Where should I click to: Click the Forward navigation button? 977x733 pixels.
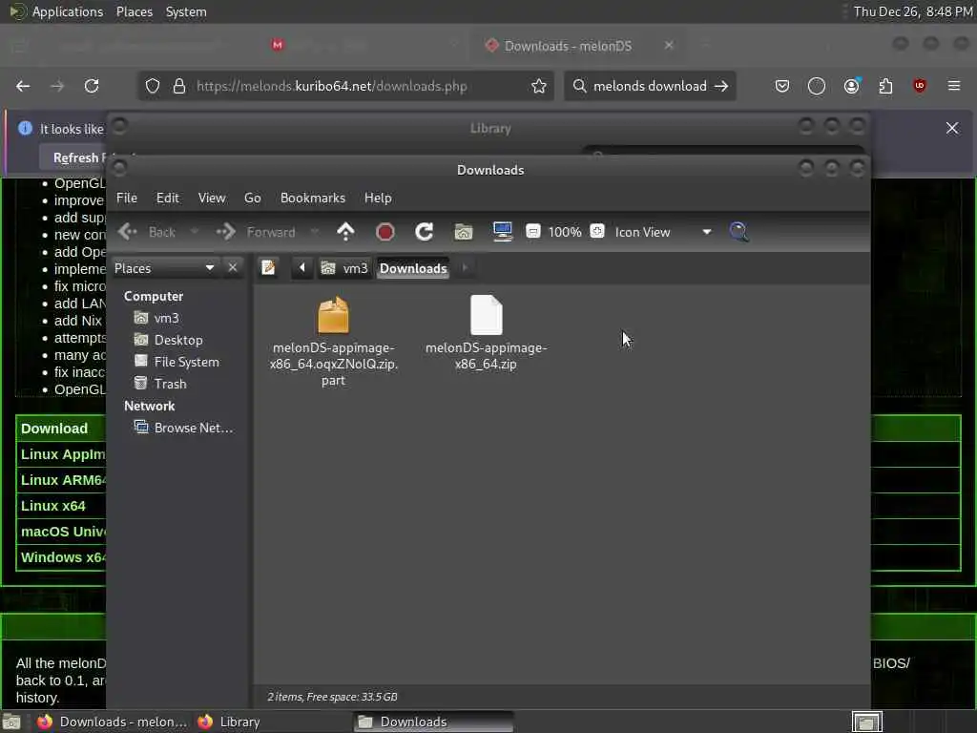256,232
